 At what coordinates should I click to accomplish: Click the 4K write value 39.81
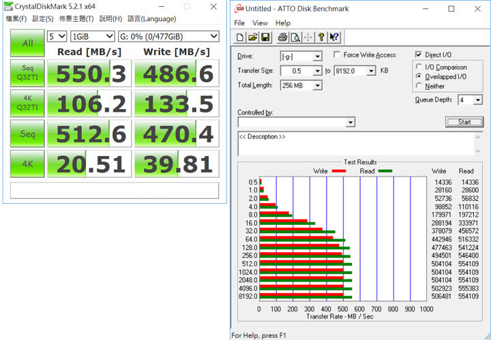[x=177, y=164]
